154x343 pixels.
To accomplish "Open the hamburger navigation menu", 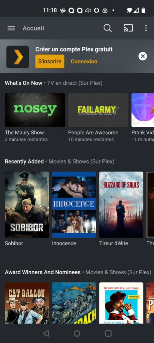I will (x=11, y=28).
